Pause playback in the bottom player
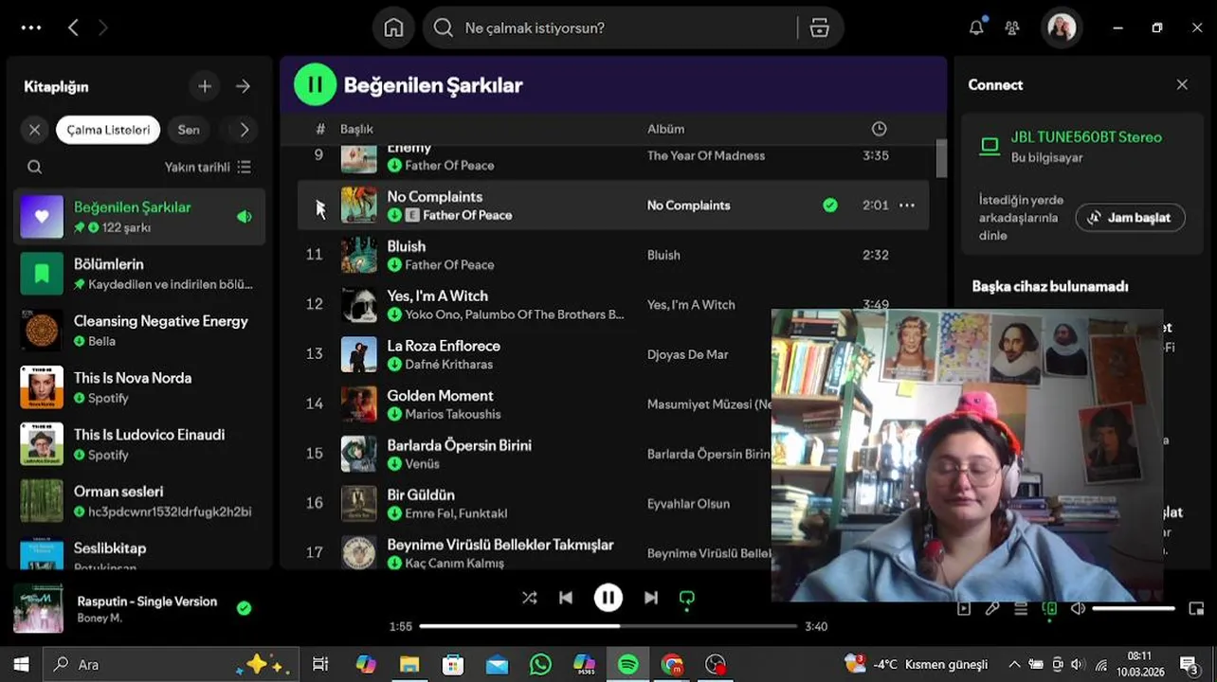1217x682 pixels. pos(608,598)
